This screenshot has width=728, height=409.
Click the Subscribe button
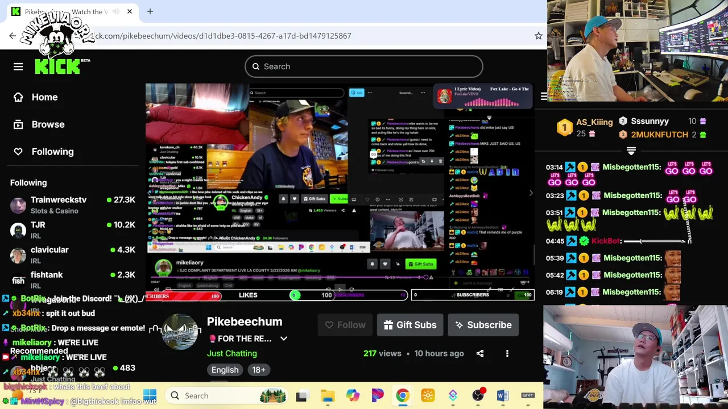point(483,325)
